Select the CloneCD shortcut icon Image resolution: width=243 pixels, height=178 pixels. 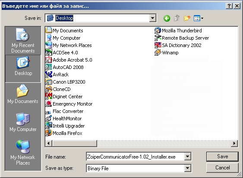49,89
